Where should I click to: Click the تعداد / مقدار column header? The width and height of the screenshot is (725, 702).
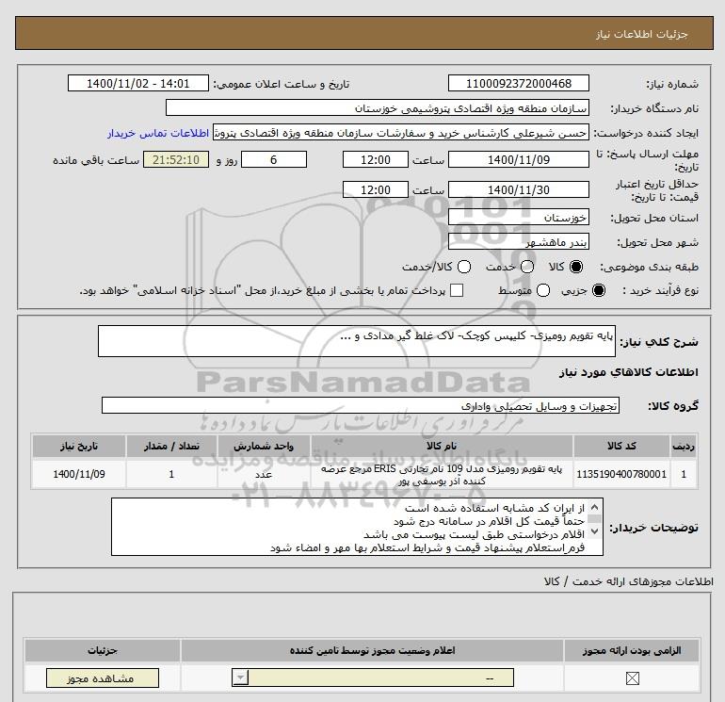coord(171,446)
